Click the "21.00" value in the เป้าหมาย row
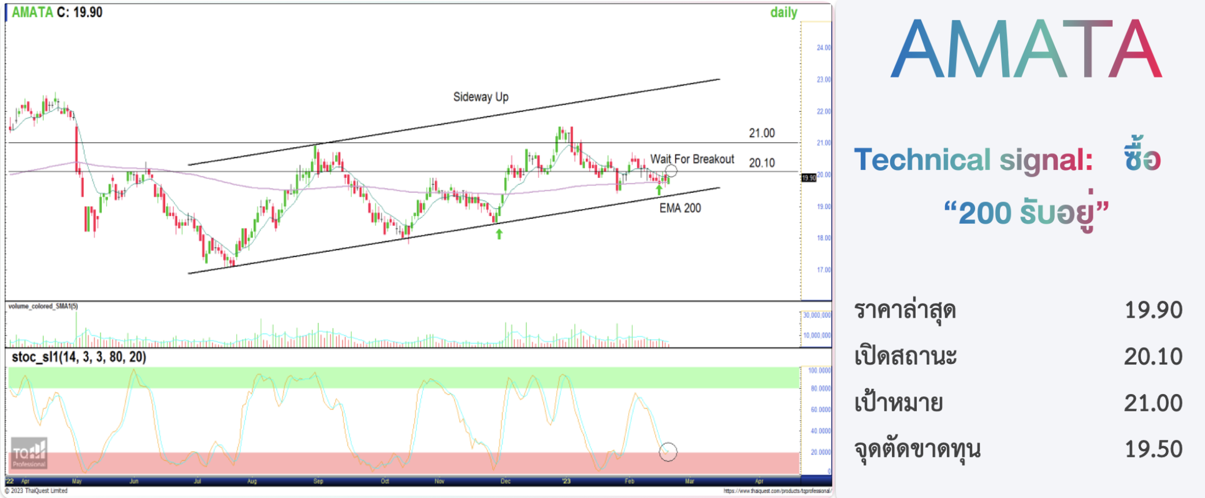The height and width of the screenshot is (498, 1205). (1154, 403)
